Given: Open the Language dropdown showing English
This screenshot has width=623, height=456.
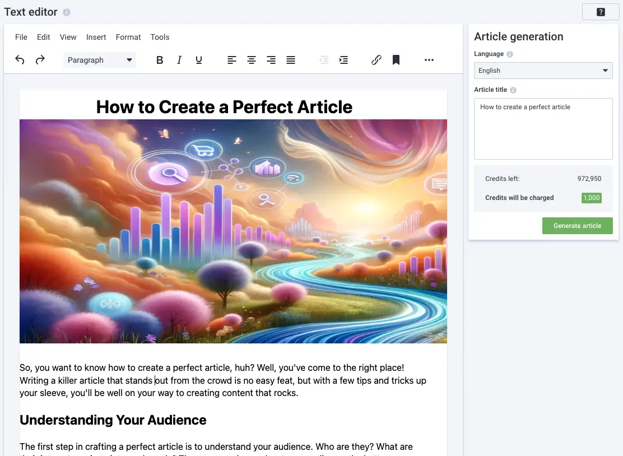Looking at the screenshot, I should pos(542,71).
